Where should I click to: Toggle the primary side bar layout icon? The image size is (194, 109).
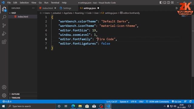[161, 3]
